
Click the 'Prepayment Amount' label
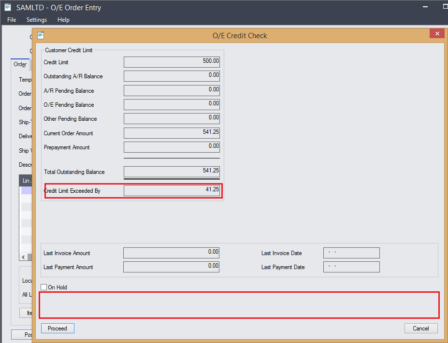tap(67, 147)
